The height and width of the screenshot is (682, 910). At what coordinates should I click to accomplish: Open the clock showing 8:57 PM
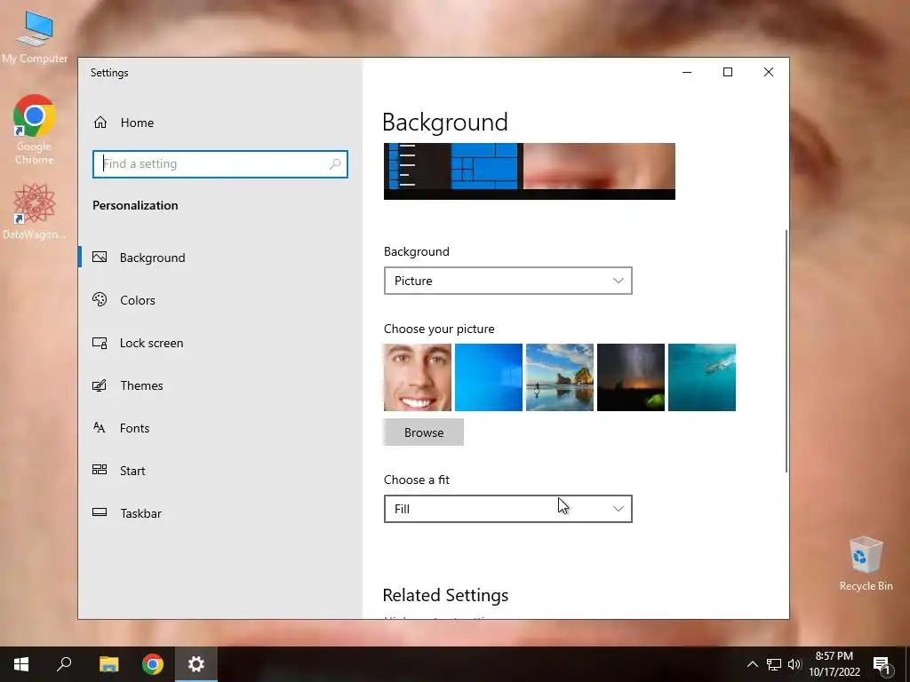click(834, 664)
